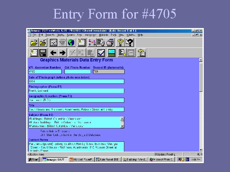Screen dimensions: 230x172
Task: Click Subject box scroll up arrow
Action: tap(122, 118)
